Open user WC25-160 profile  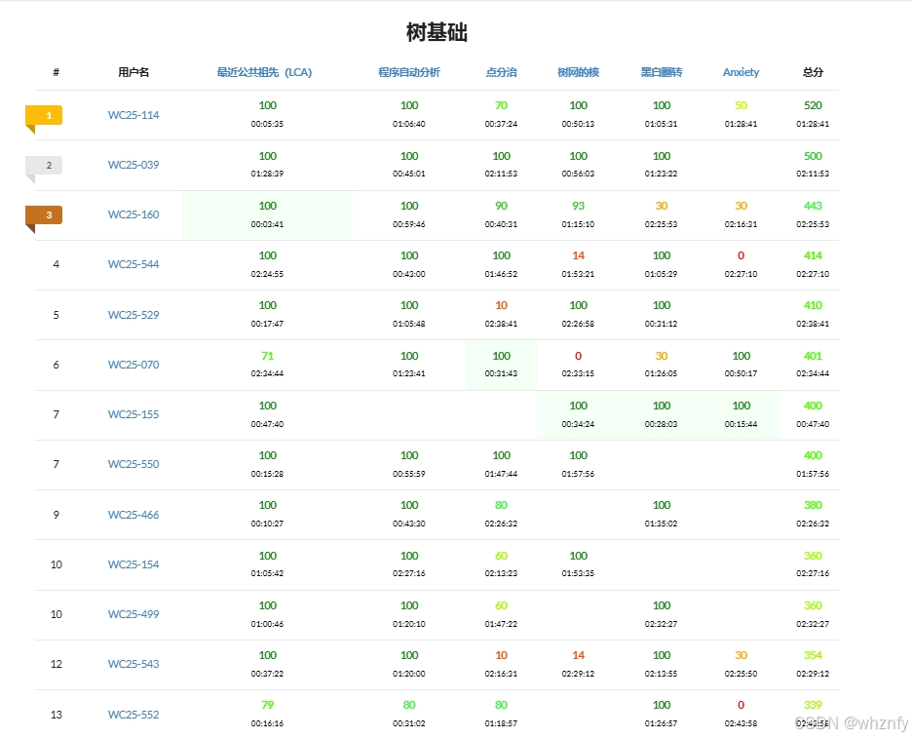coord(133,214)
